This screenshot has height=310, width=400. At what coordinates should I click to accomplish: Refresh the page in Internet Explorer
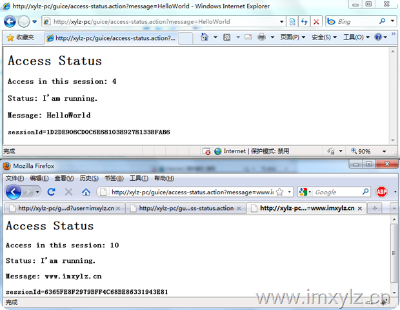(x=304, y=22)
